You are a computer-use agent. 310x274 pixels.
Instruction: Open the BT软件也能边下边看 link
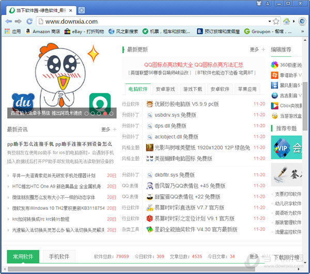point(225,73)
